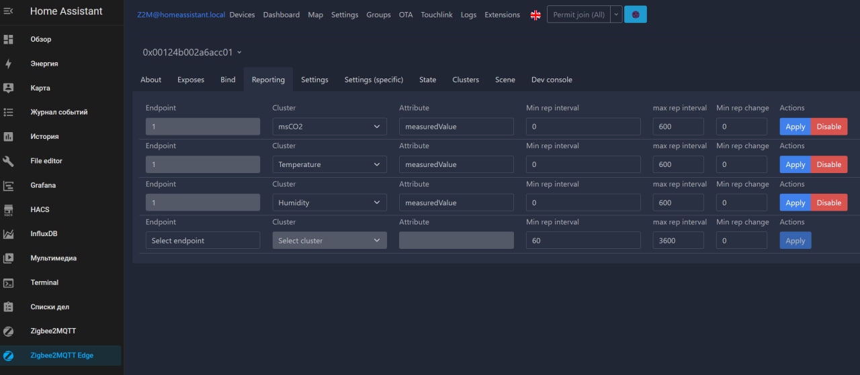Open the Zigbee2MQTT icon in sidebar
Viewport: 860px width, 375px height.
(x=9, y=331)
